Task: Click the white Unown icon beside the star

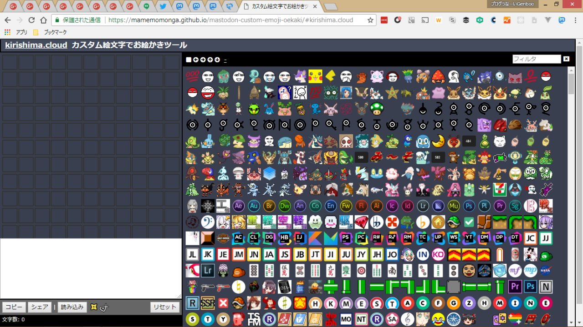Action: 104,307
